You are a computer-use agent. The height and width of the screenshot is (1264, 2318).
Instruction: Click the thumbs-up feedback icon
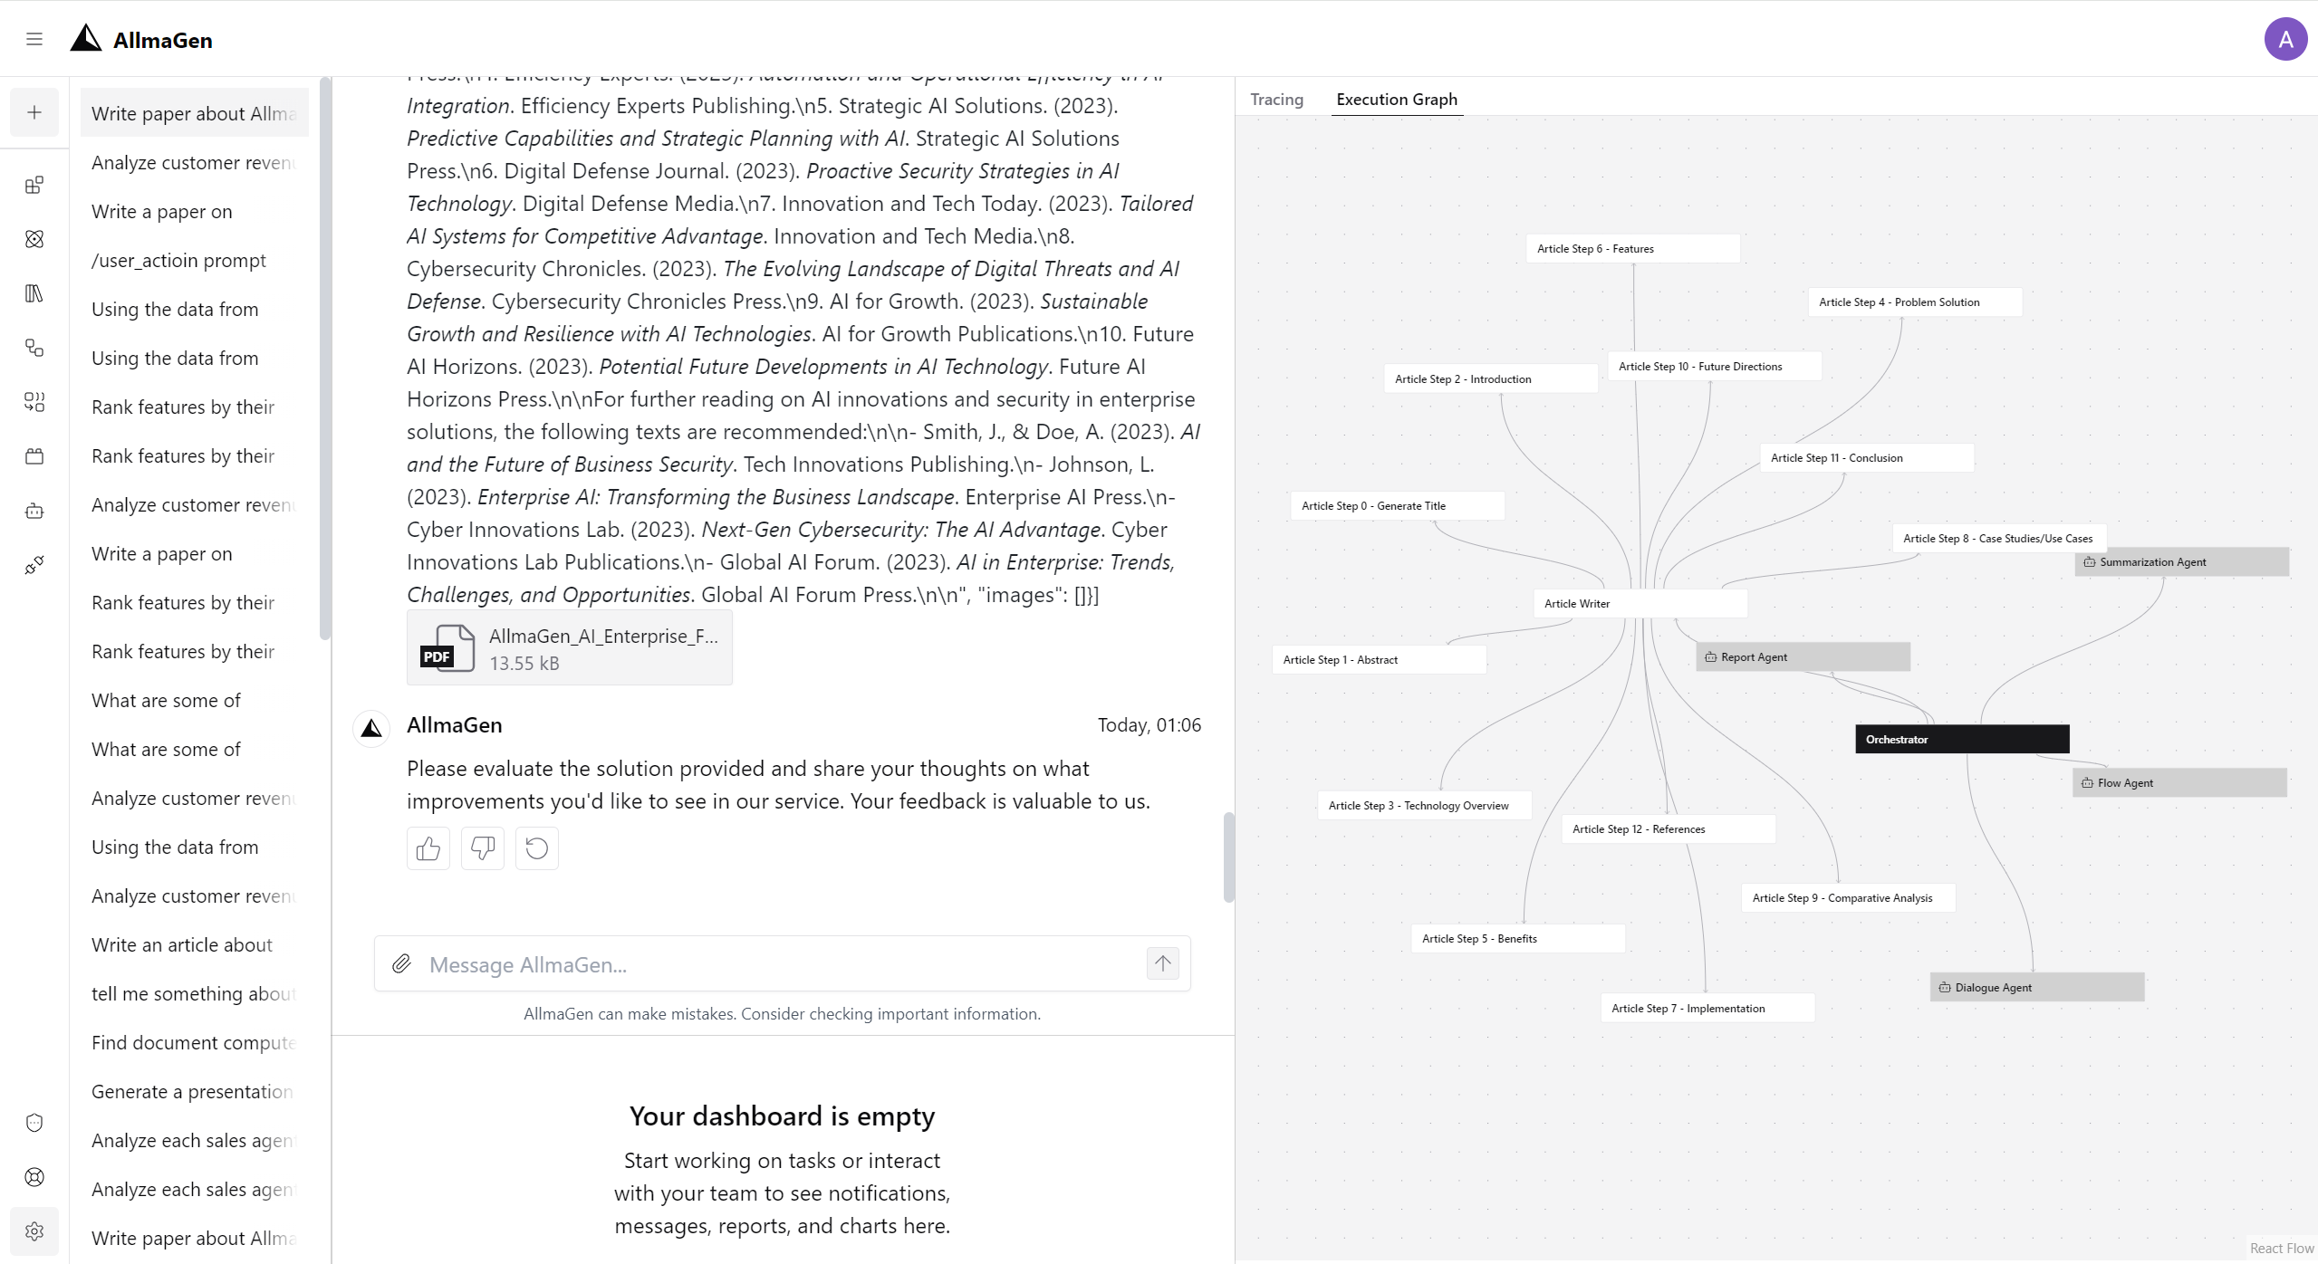click(x=428, y=848)
